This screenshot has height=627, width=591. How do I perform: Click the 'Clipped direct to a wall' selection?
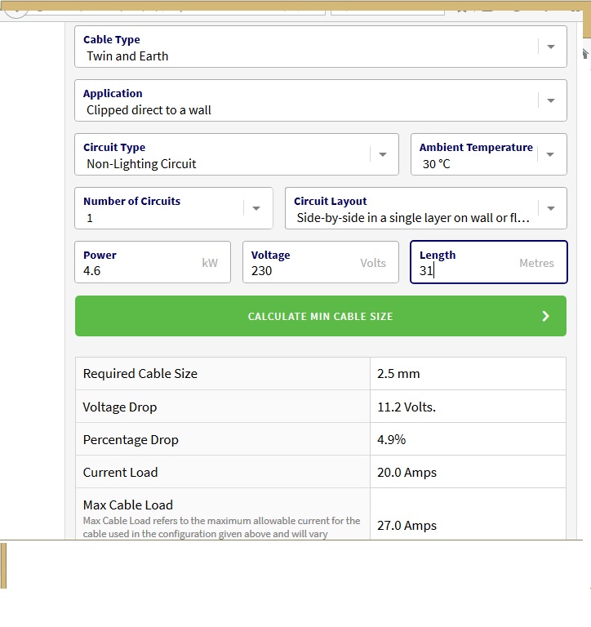point(149,110)
